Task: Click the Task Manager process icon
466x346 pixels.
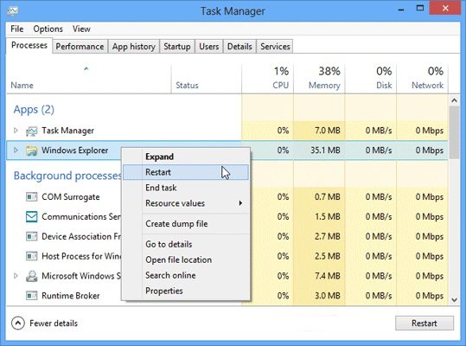Action: pyautogui.click(x=31, y=131)
